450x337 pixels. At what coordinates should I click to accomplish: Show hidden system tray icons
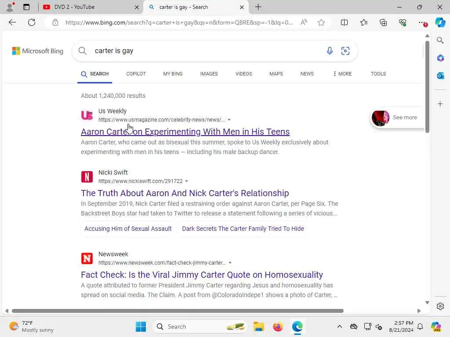click(340, 326)
